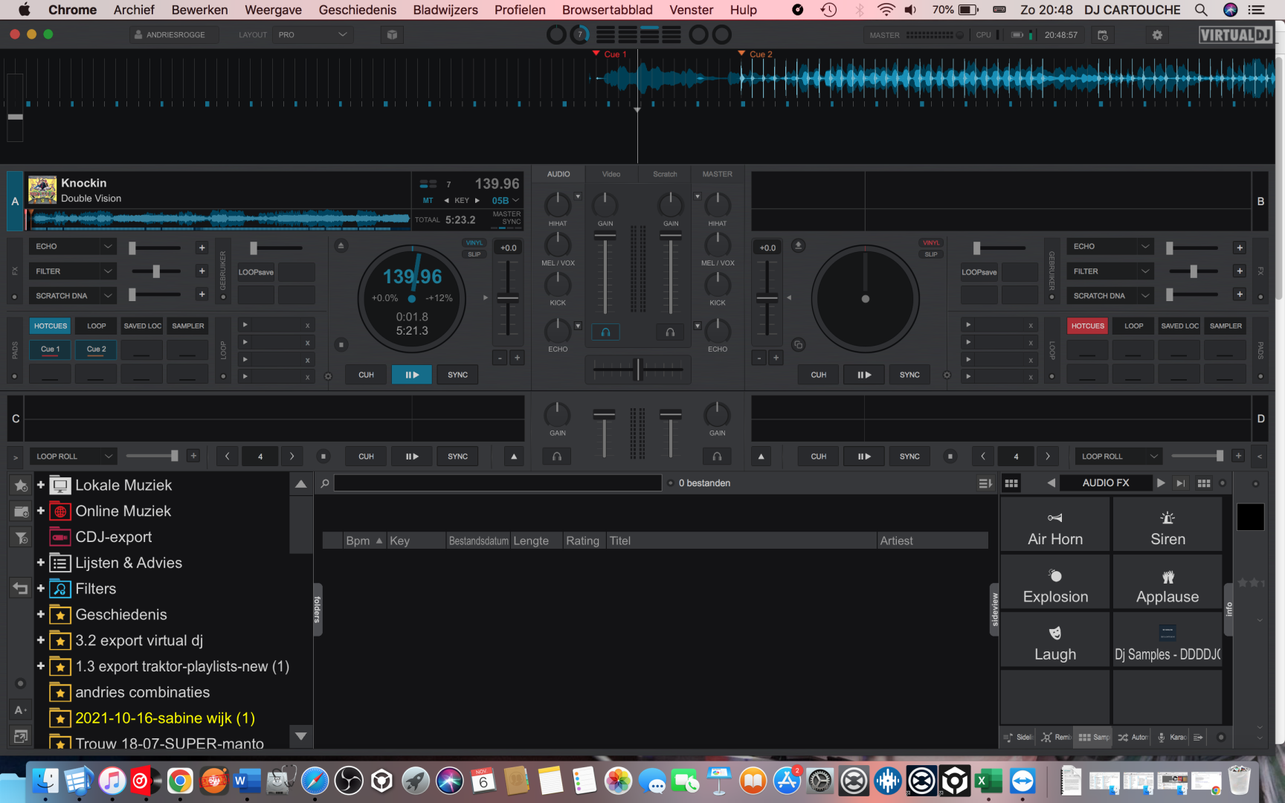Toggle deck A VINYL mode
The image size is (1285, 803).
pos(474,243)
